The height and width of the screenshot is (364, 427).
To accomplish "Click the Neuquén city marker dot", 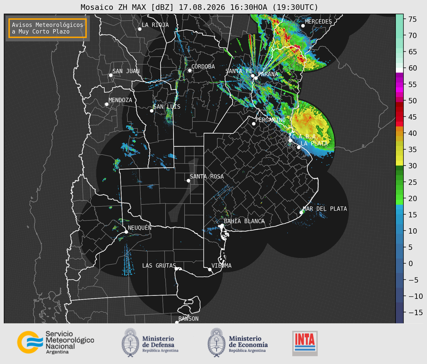I will click(126, 232).
